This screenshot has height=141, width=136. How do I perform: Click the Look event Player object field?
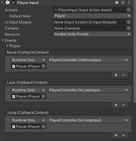[x=26, y=97]
